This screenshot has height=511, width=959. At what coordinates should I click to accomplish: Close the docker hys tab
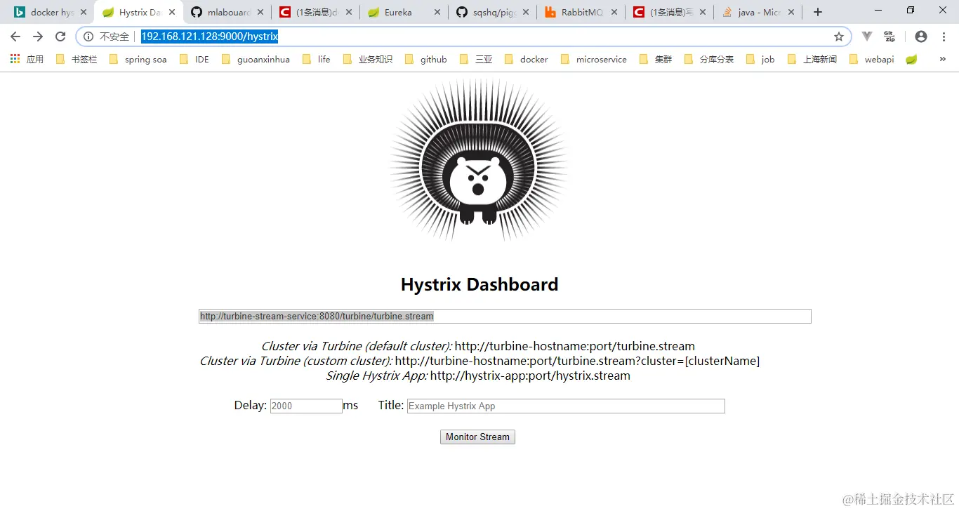point(84,12)
